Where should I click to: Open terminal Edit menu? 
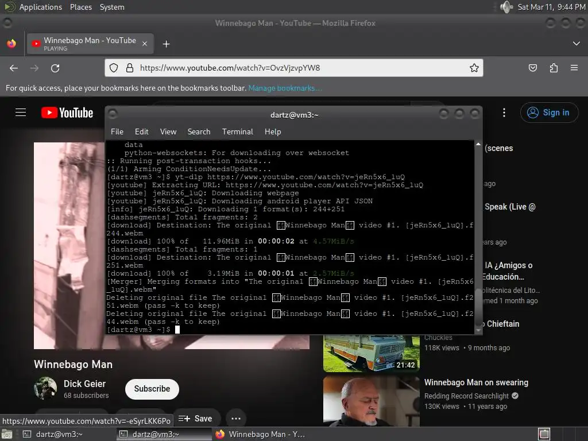pyautogui.click(x=141, y=131)
